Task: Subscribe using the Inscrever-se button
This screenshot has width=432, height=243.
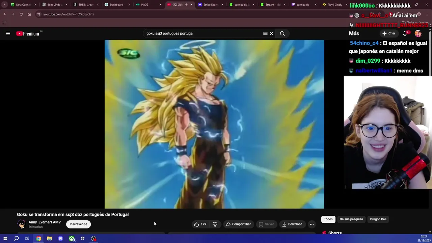Action: click(x=78, y=224)
